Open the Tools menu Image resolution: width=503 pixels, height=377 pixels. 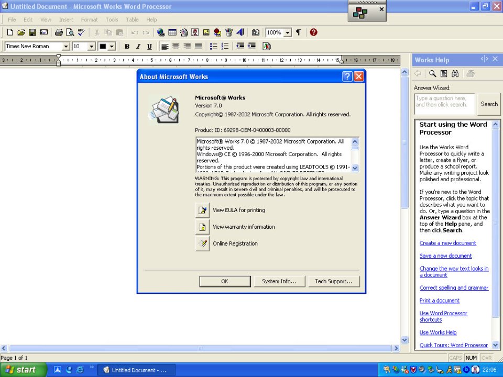112,20
